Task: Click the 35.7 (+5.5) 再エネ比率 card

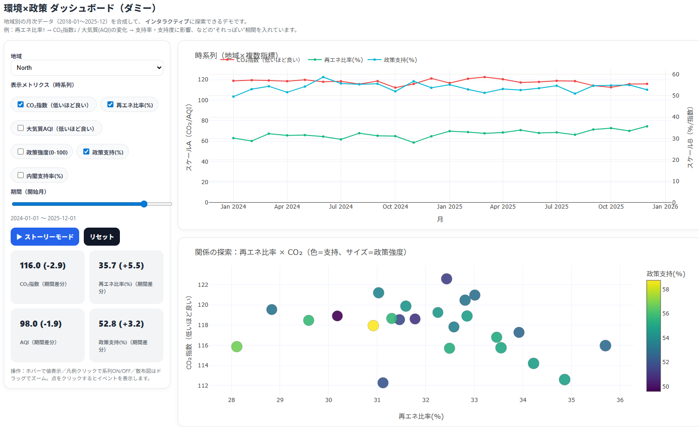Action: pos(126,277)
